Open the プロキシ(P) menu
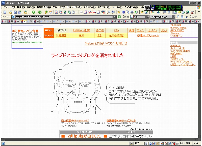 (89, 7)
